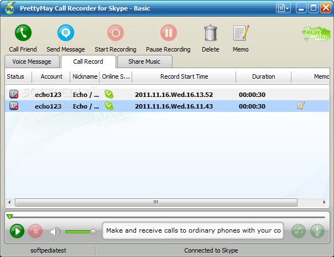Click Skype online status icon in 16.11.43 row
This screenshot has width=334, height=257.
tap(109, 106)
